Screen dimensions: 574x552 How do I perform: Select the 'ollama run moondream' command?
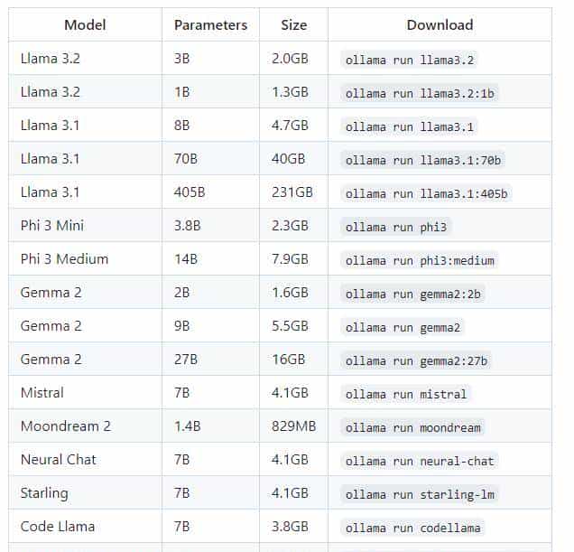pyautogui.click(x=412, y=427)
